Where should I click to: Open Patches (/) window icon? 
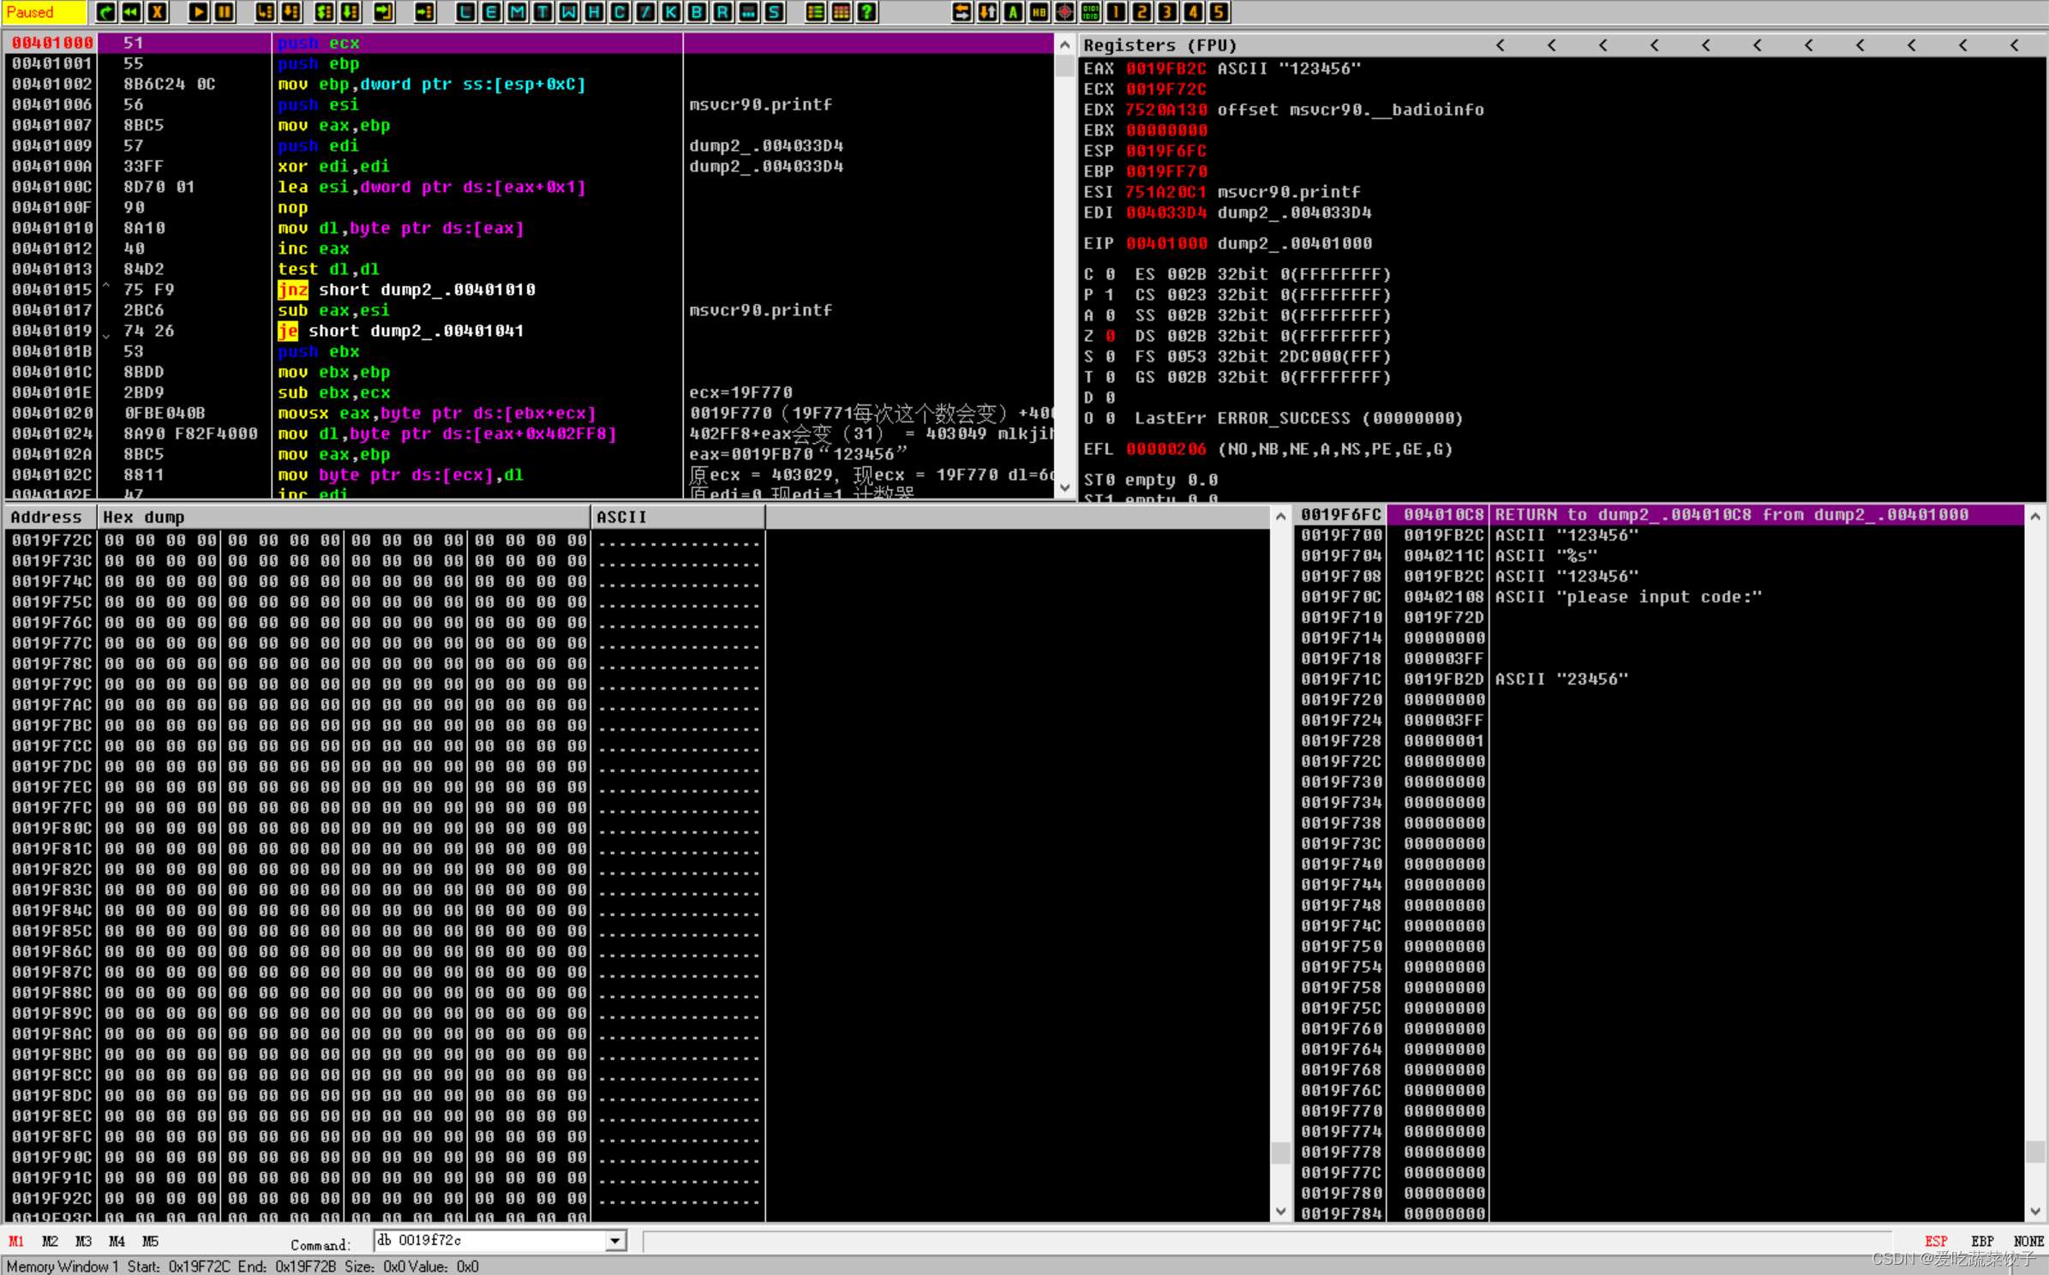(645, 12)
